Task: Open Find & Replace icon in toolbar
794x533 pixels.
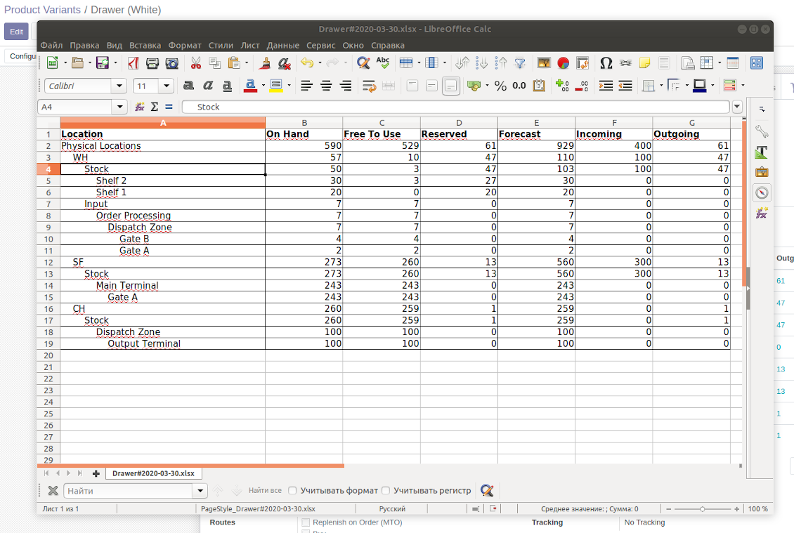Action: point(363,62)
